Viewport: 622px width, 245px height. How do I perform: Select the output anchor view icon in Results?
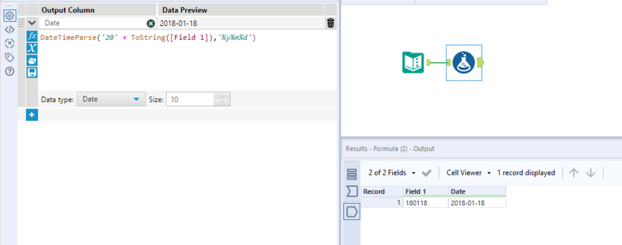pos(352,212)
